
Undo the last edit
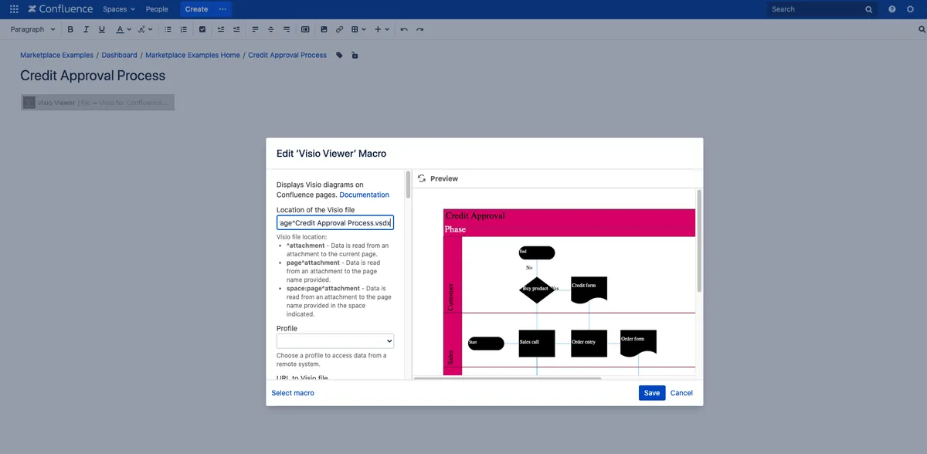point(404,29)
